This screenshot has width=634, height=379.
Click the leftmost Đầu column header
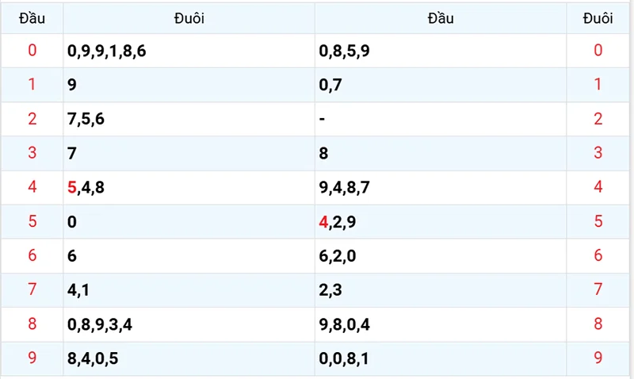[x=32, y=18]
